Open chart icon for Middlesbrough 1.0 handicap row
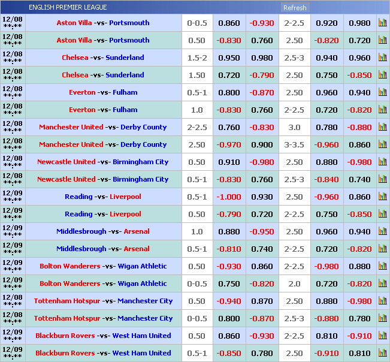This screenshot has height=362, width=390. (382, 231)
